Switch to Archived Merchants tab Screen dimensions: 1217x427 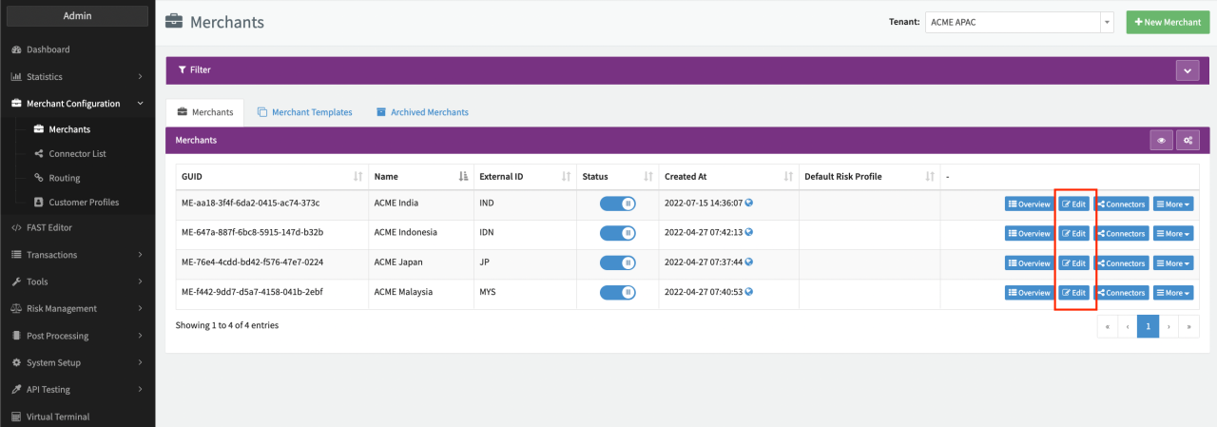point(423,112)
